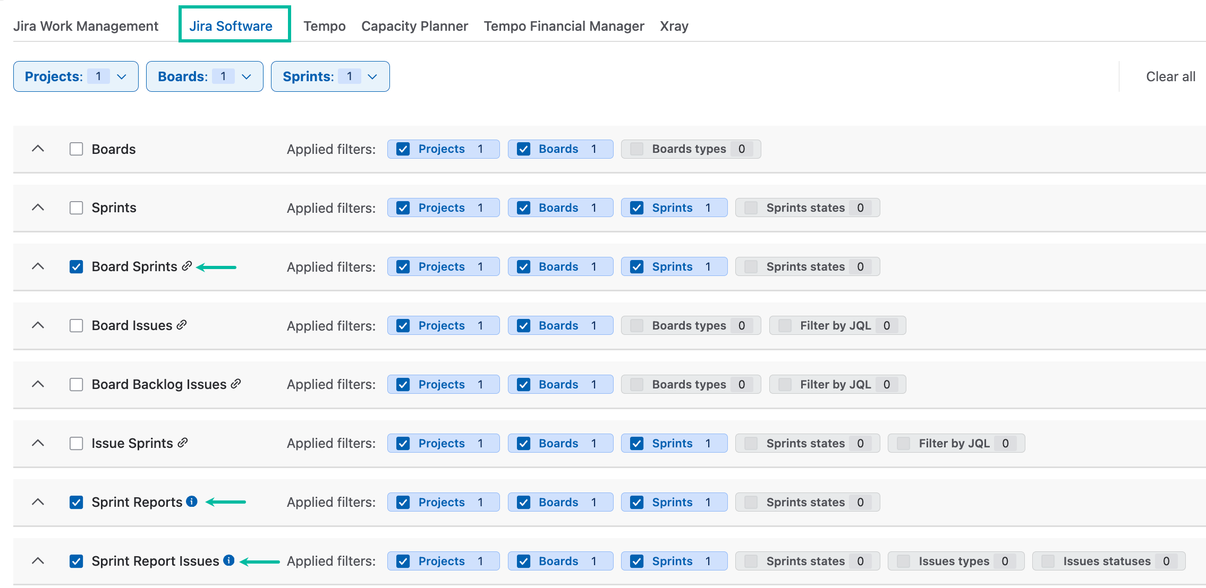Open the Tempo Financial Manager tab
The width and height of the screenshot is (1206, 588).
[x=564, y=26]
